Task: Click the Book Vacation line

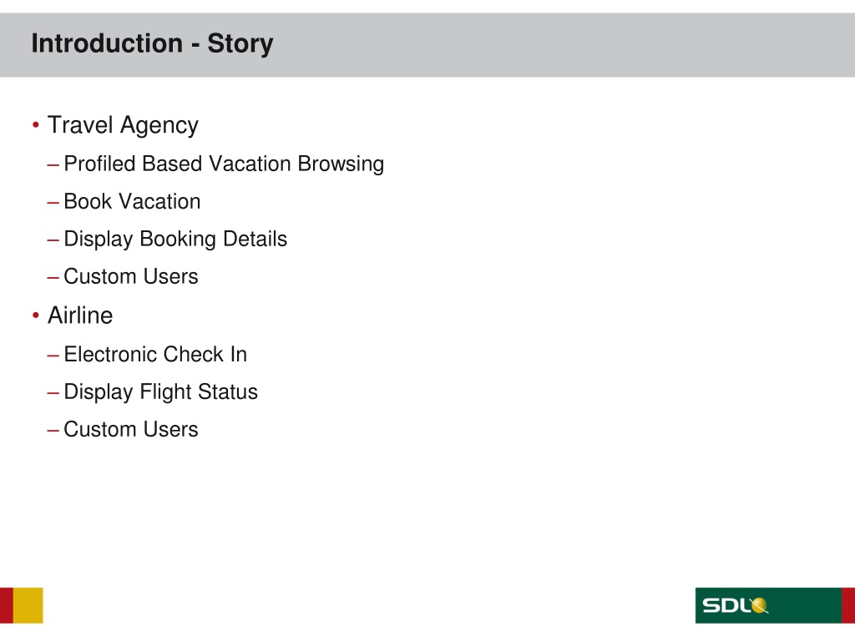Action: point(132,201)
